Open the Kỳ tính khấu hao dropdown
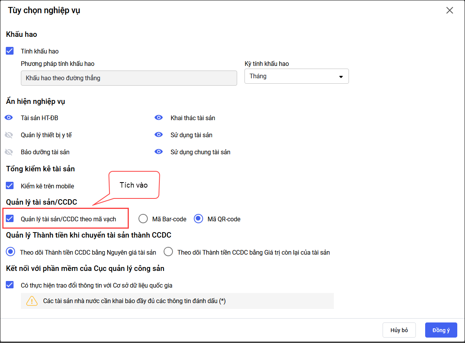 pyautogui.click(x=296, y=76)
